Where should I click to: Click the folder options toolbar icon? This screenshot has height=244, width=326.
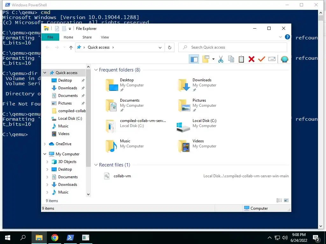(206, 59)
